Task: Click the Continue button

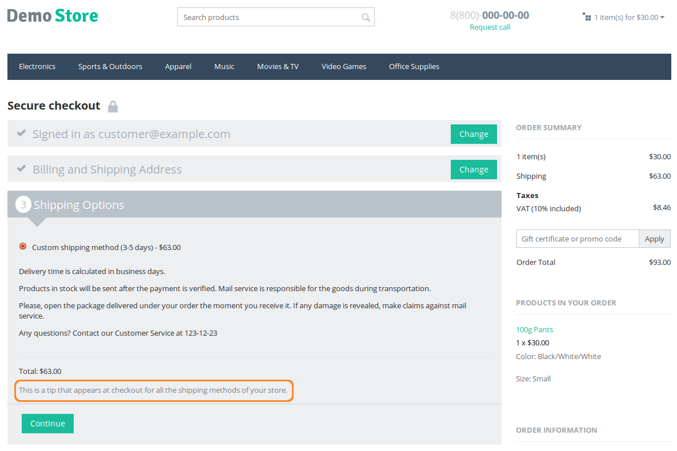Action: pyautogui.click(x=47, y=424)
